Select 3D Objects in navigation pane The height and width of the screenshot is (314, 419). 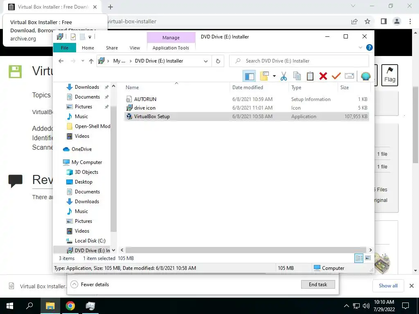(x=86, y=172)
